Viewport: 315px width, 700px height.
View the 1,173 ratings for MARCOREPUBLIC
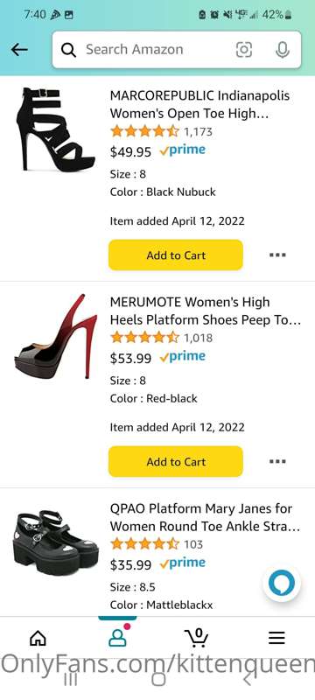(x=198, y=132)
